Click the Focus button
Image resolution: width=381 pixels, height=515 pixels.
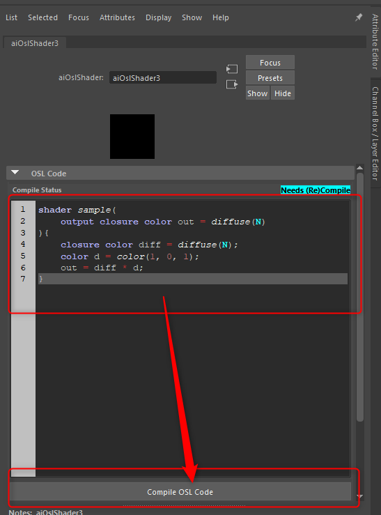point(270,63)
